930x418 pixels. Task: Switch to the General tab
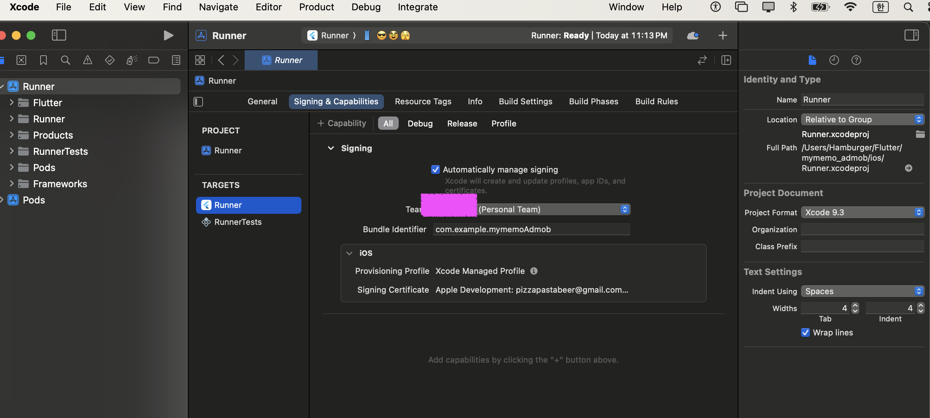point(262,102)
